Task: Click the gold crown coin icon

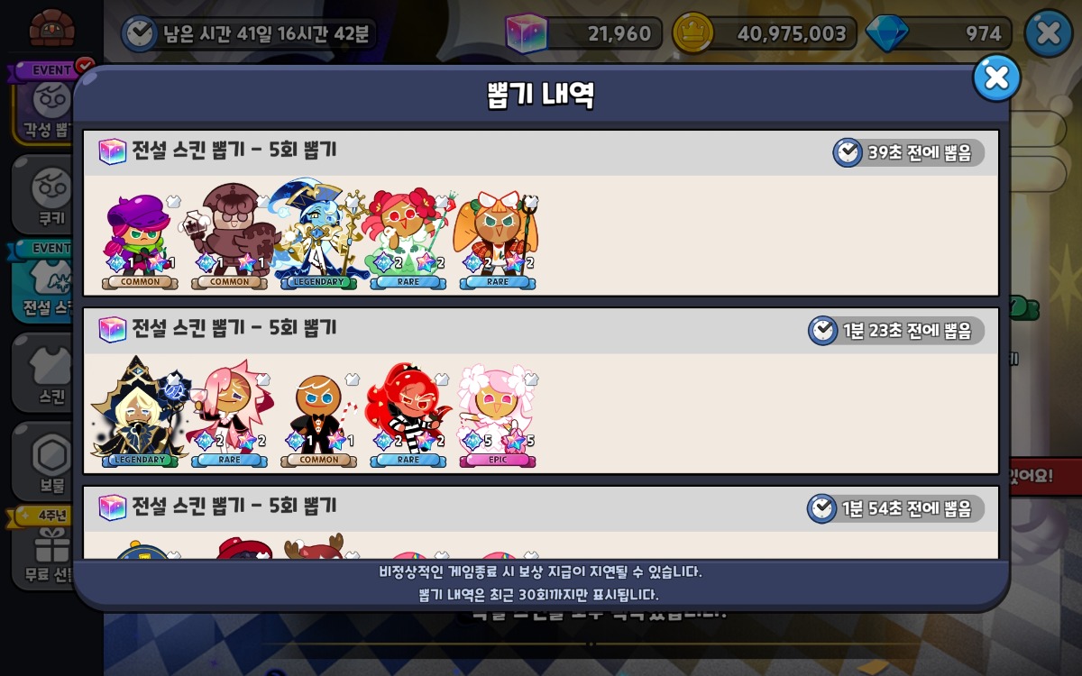Action: [x=693, y=33]
